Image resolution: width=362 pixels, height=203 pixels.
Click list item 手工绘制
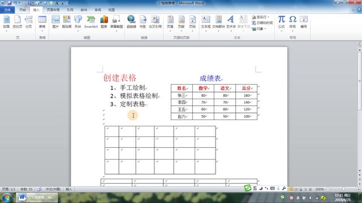point(132,88)
